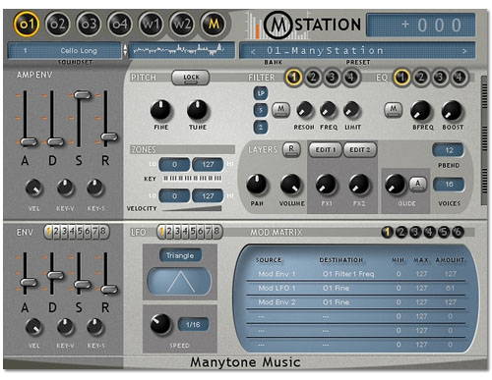Click the Edit 2 button

pyautogui.click(x=359, y=150)
